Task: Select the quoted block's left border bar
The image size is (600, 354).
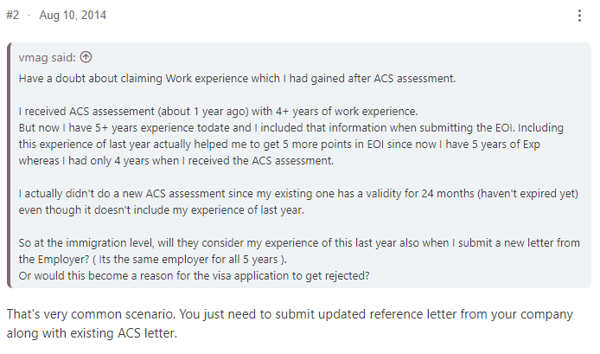Action: point(10,165)
